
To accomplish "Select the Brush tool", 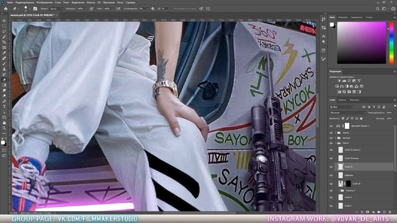I will click(x=4, y=63).
